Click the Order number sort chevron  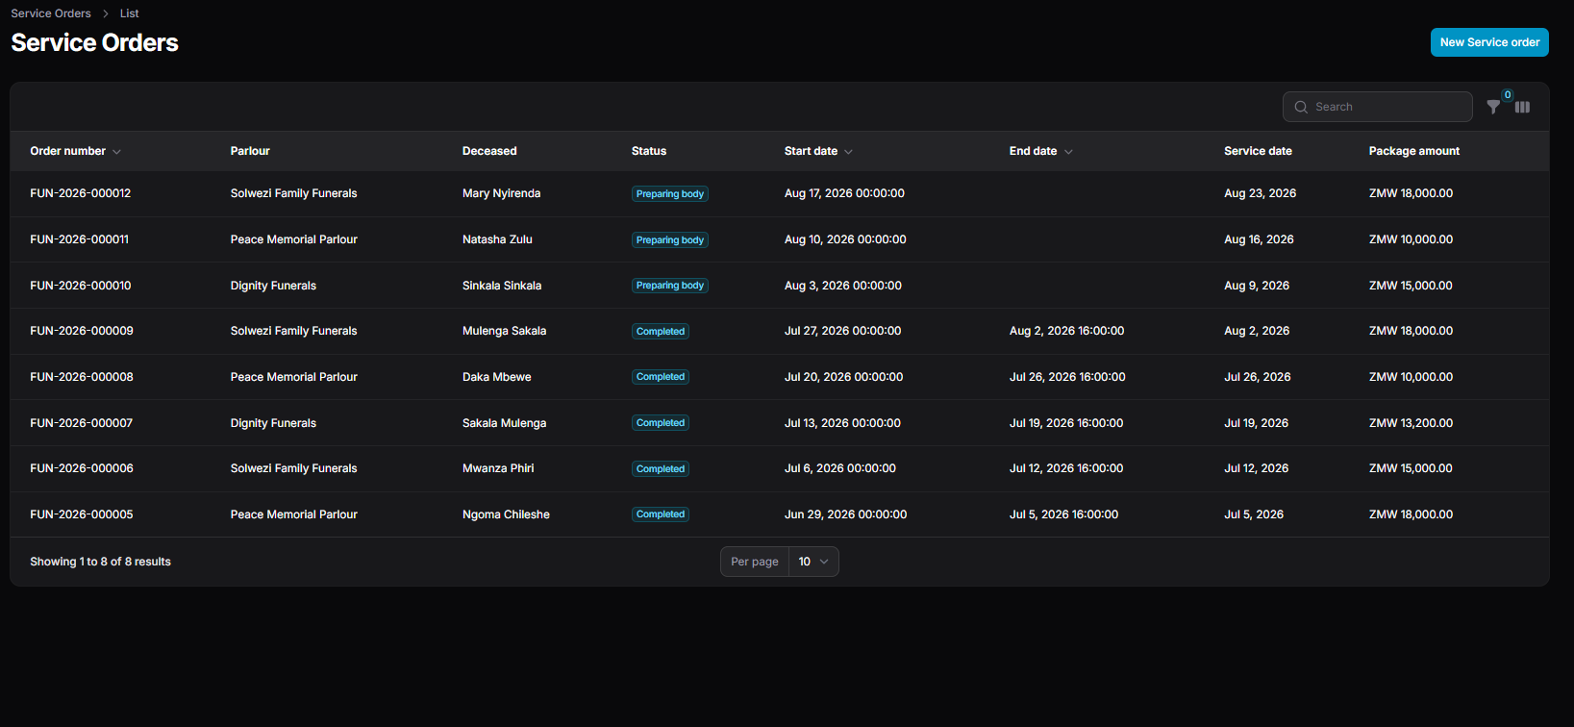coord(116,152)
